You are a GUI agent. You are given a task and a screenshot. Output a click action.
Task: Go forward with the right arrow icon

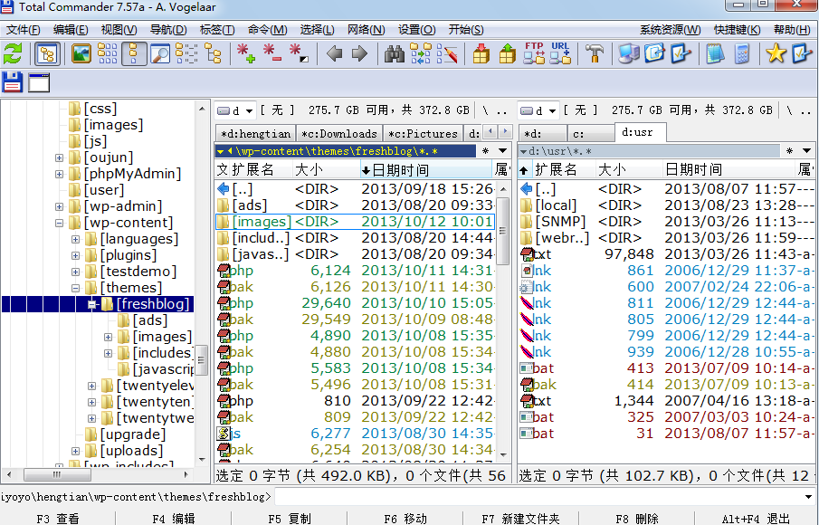(359, 53)
